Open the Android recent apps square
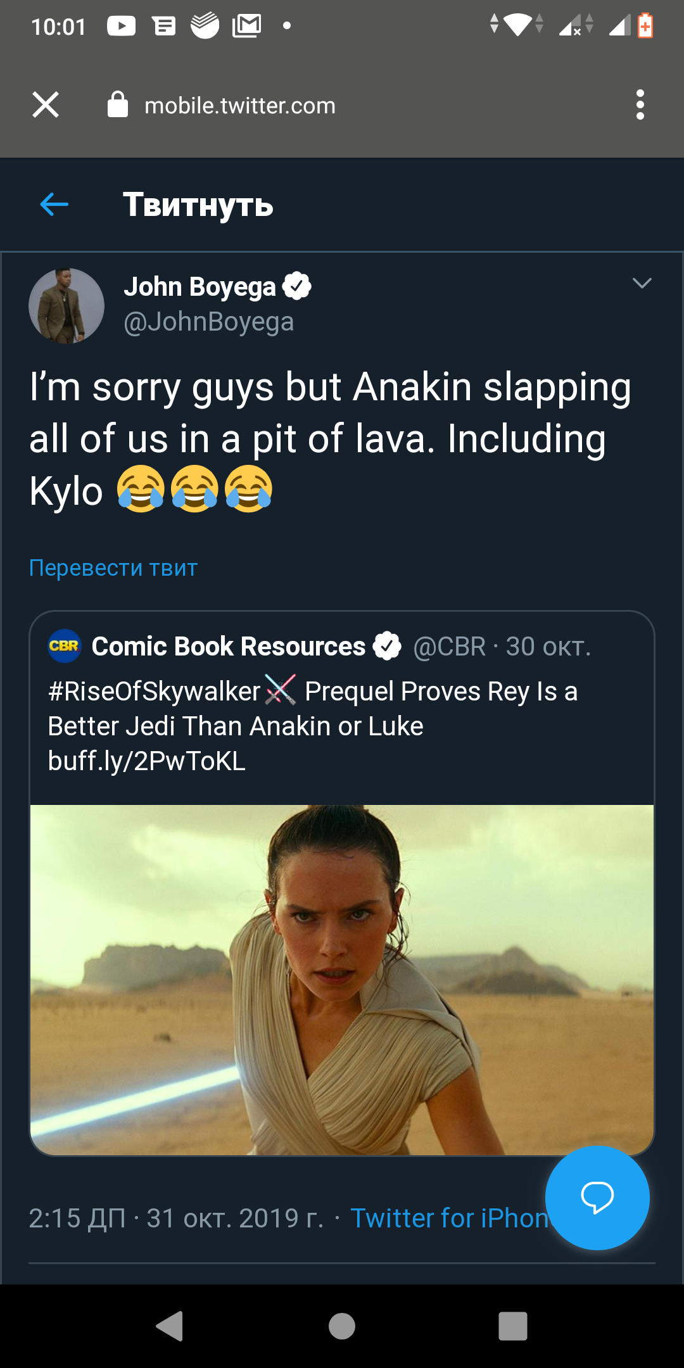Screen dimensions: 684x1368 click(512, 1326)
